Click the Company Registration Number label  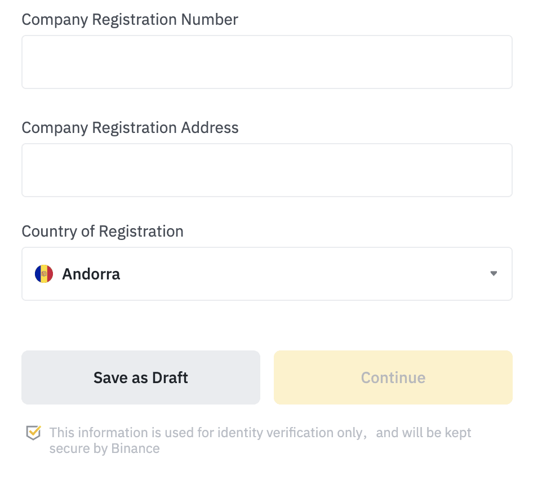pos(130,20)
